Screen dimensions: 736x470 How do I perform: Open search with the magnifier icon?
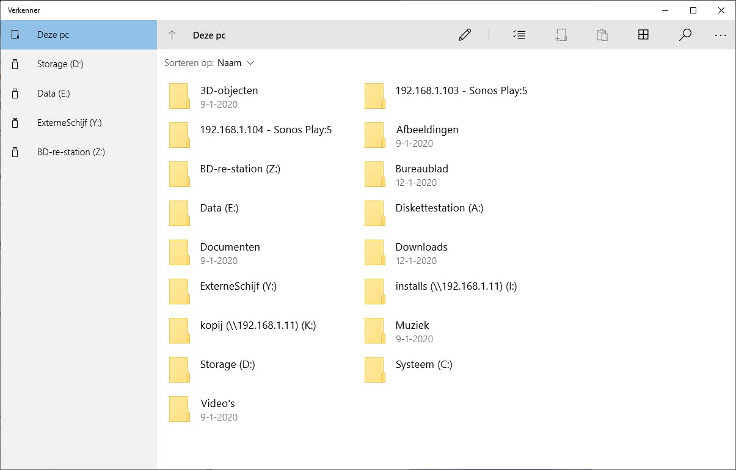[x=685, y=35]
